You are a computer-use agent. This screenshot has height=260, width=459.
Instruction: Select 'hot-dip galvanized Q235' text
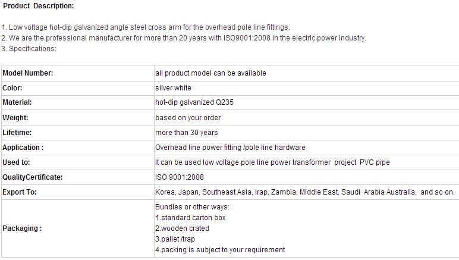pyautogui.click(x=194, y=102)
